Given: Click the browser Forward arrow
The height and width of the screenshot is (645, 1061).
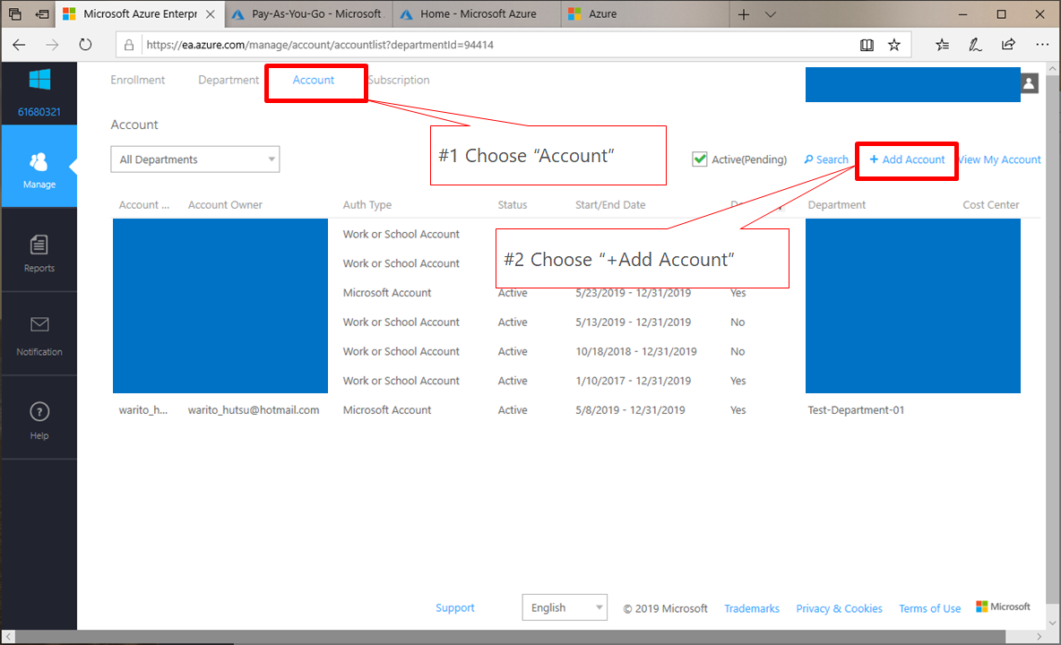Looking at the screenshot, I should point(52,45).
